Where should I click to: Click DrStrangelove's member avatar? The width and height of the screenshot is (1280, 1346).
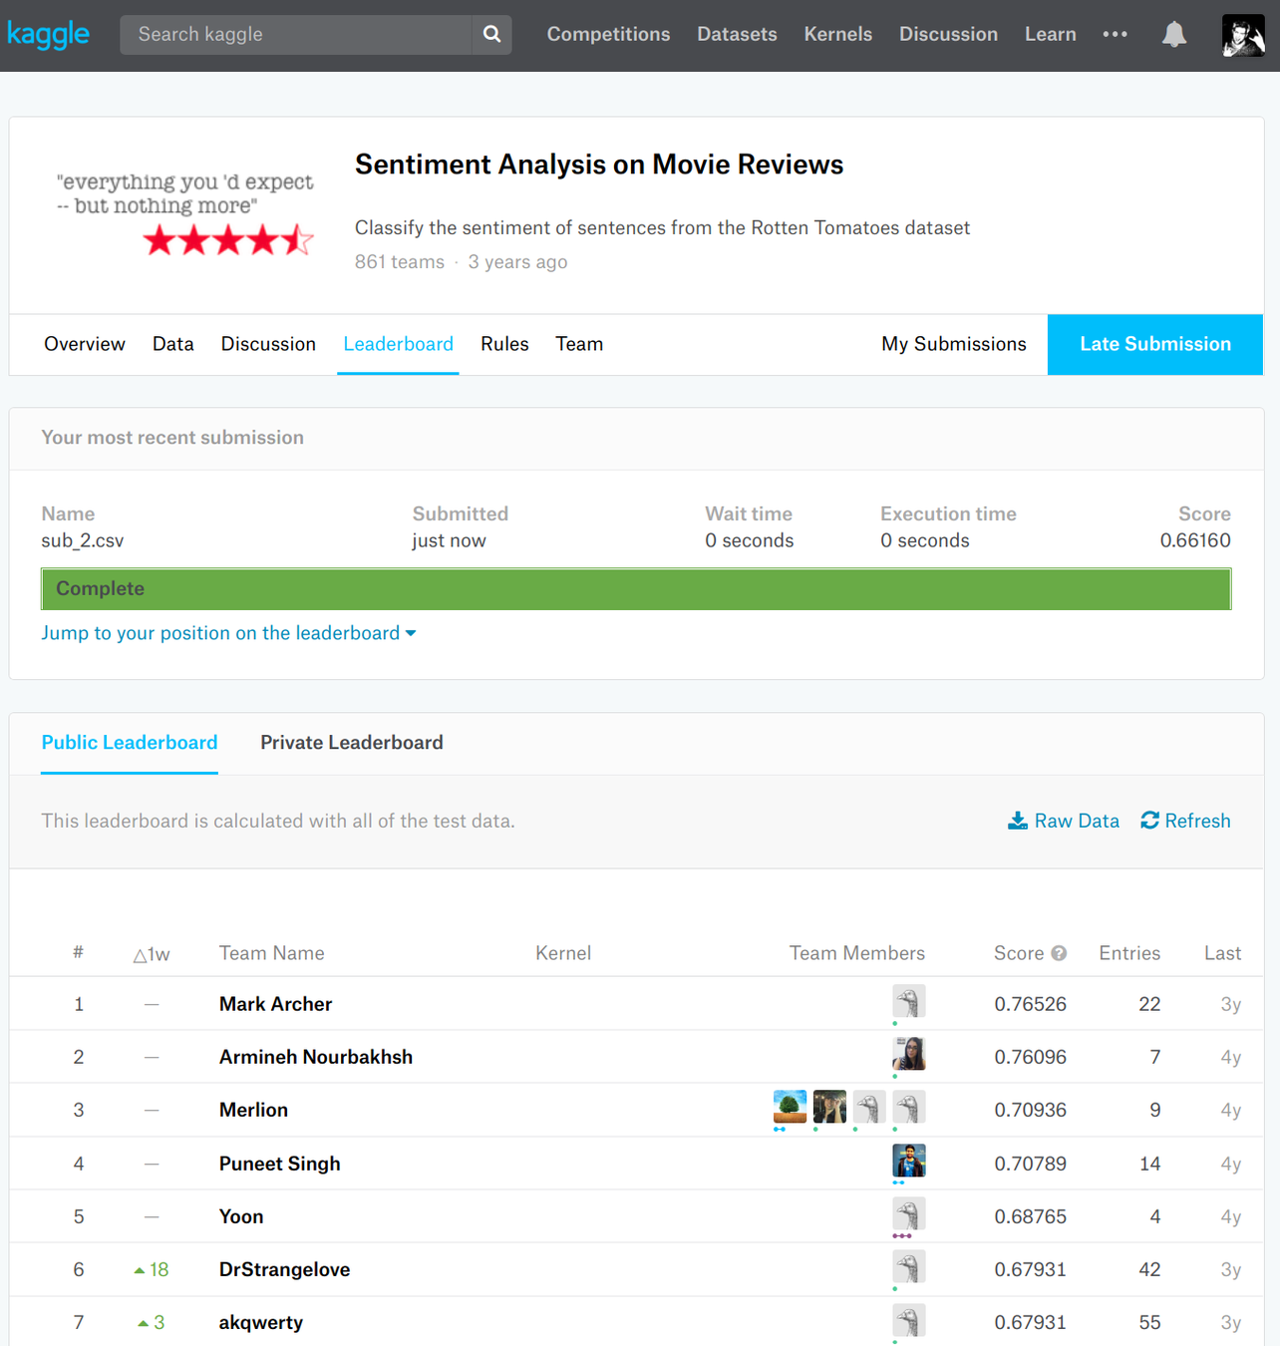coord(908,1266)
